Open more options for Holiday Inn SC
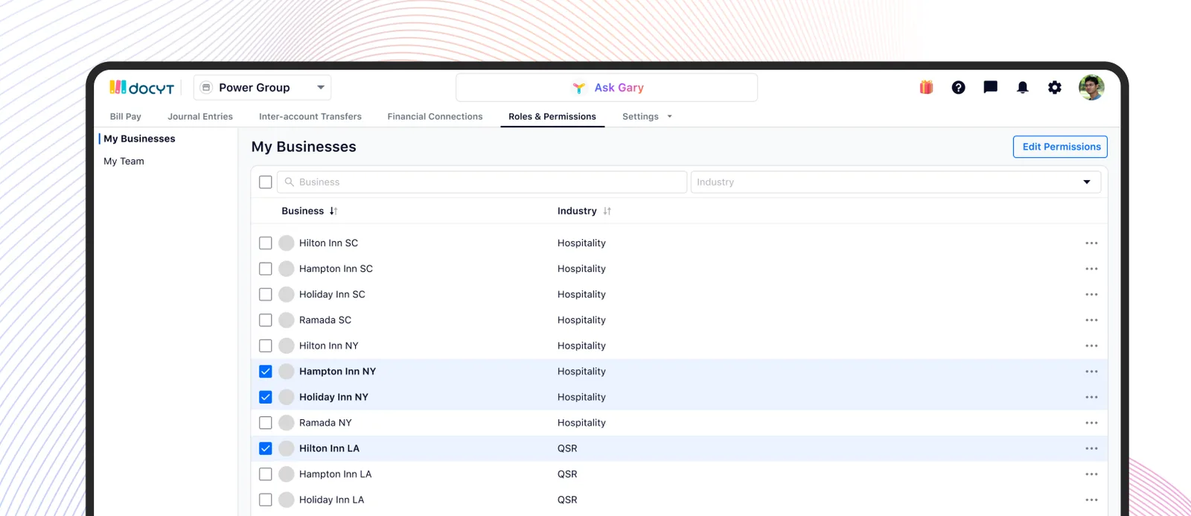This screenshot has width=1191, height=516. point(1091,295)
